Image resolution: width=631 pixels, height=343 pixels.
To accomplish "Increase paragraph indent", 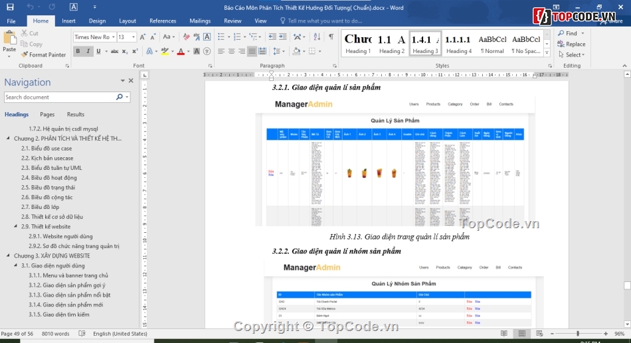I will [x=283, y=37].
